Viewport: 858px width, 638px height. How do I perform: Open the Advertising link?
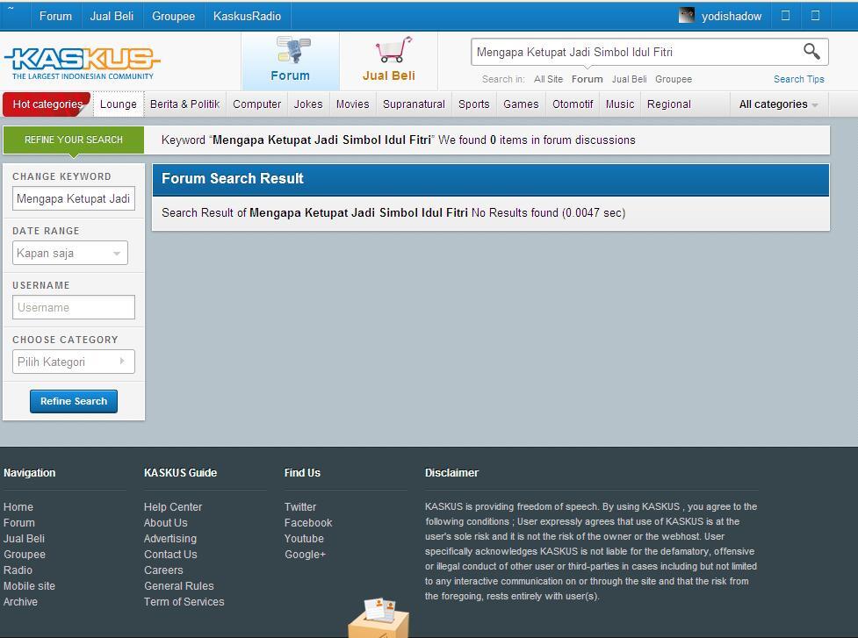click(170, 539)
